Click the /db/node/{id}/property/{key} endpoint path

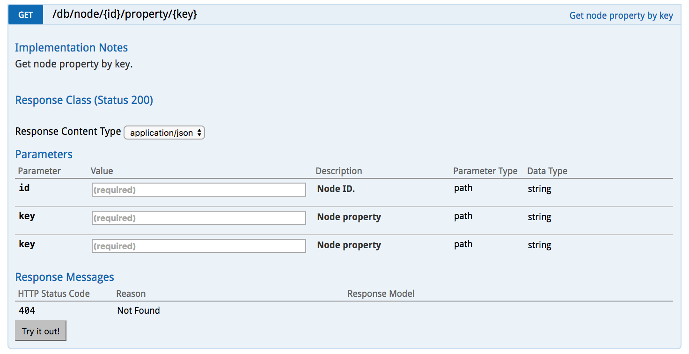(x=125, y=15)
